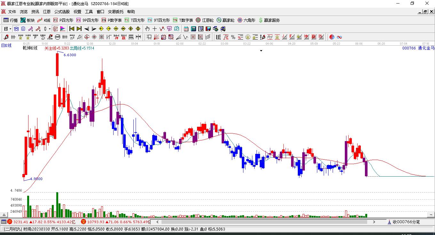Open the 9P四方形 tool
This screenshot has width=435, height=235.
coord(87,20)
